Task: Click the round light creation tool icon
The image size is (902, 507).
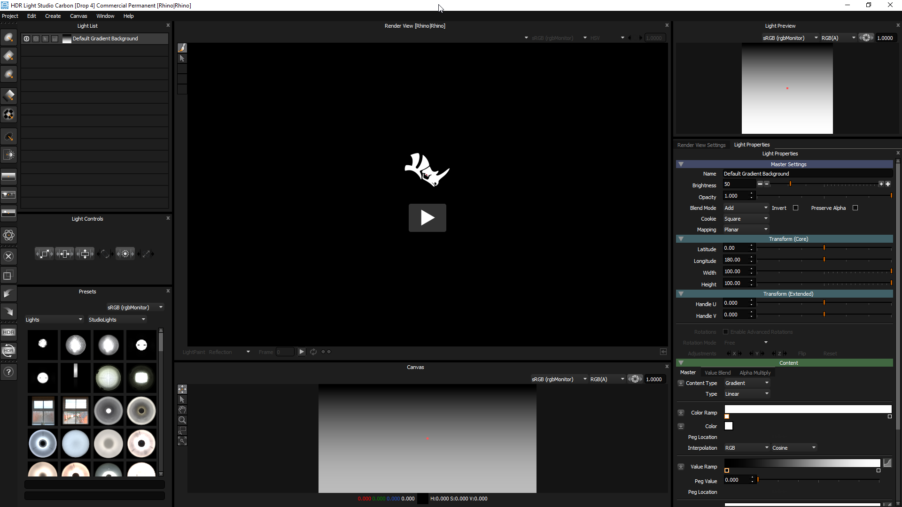Action: click(x=8, y=38)
